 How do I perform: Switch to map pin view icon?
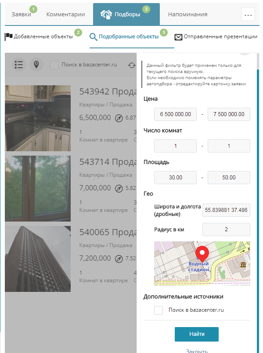(x=36, y=65)
